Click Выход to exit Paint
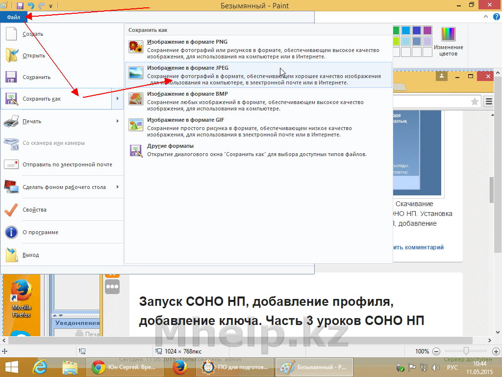Screen dimensions: 502x377 (62, 255)
